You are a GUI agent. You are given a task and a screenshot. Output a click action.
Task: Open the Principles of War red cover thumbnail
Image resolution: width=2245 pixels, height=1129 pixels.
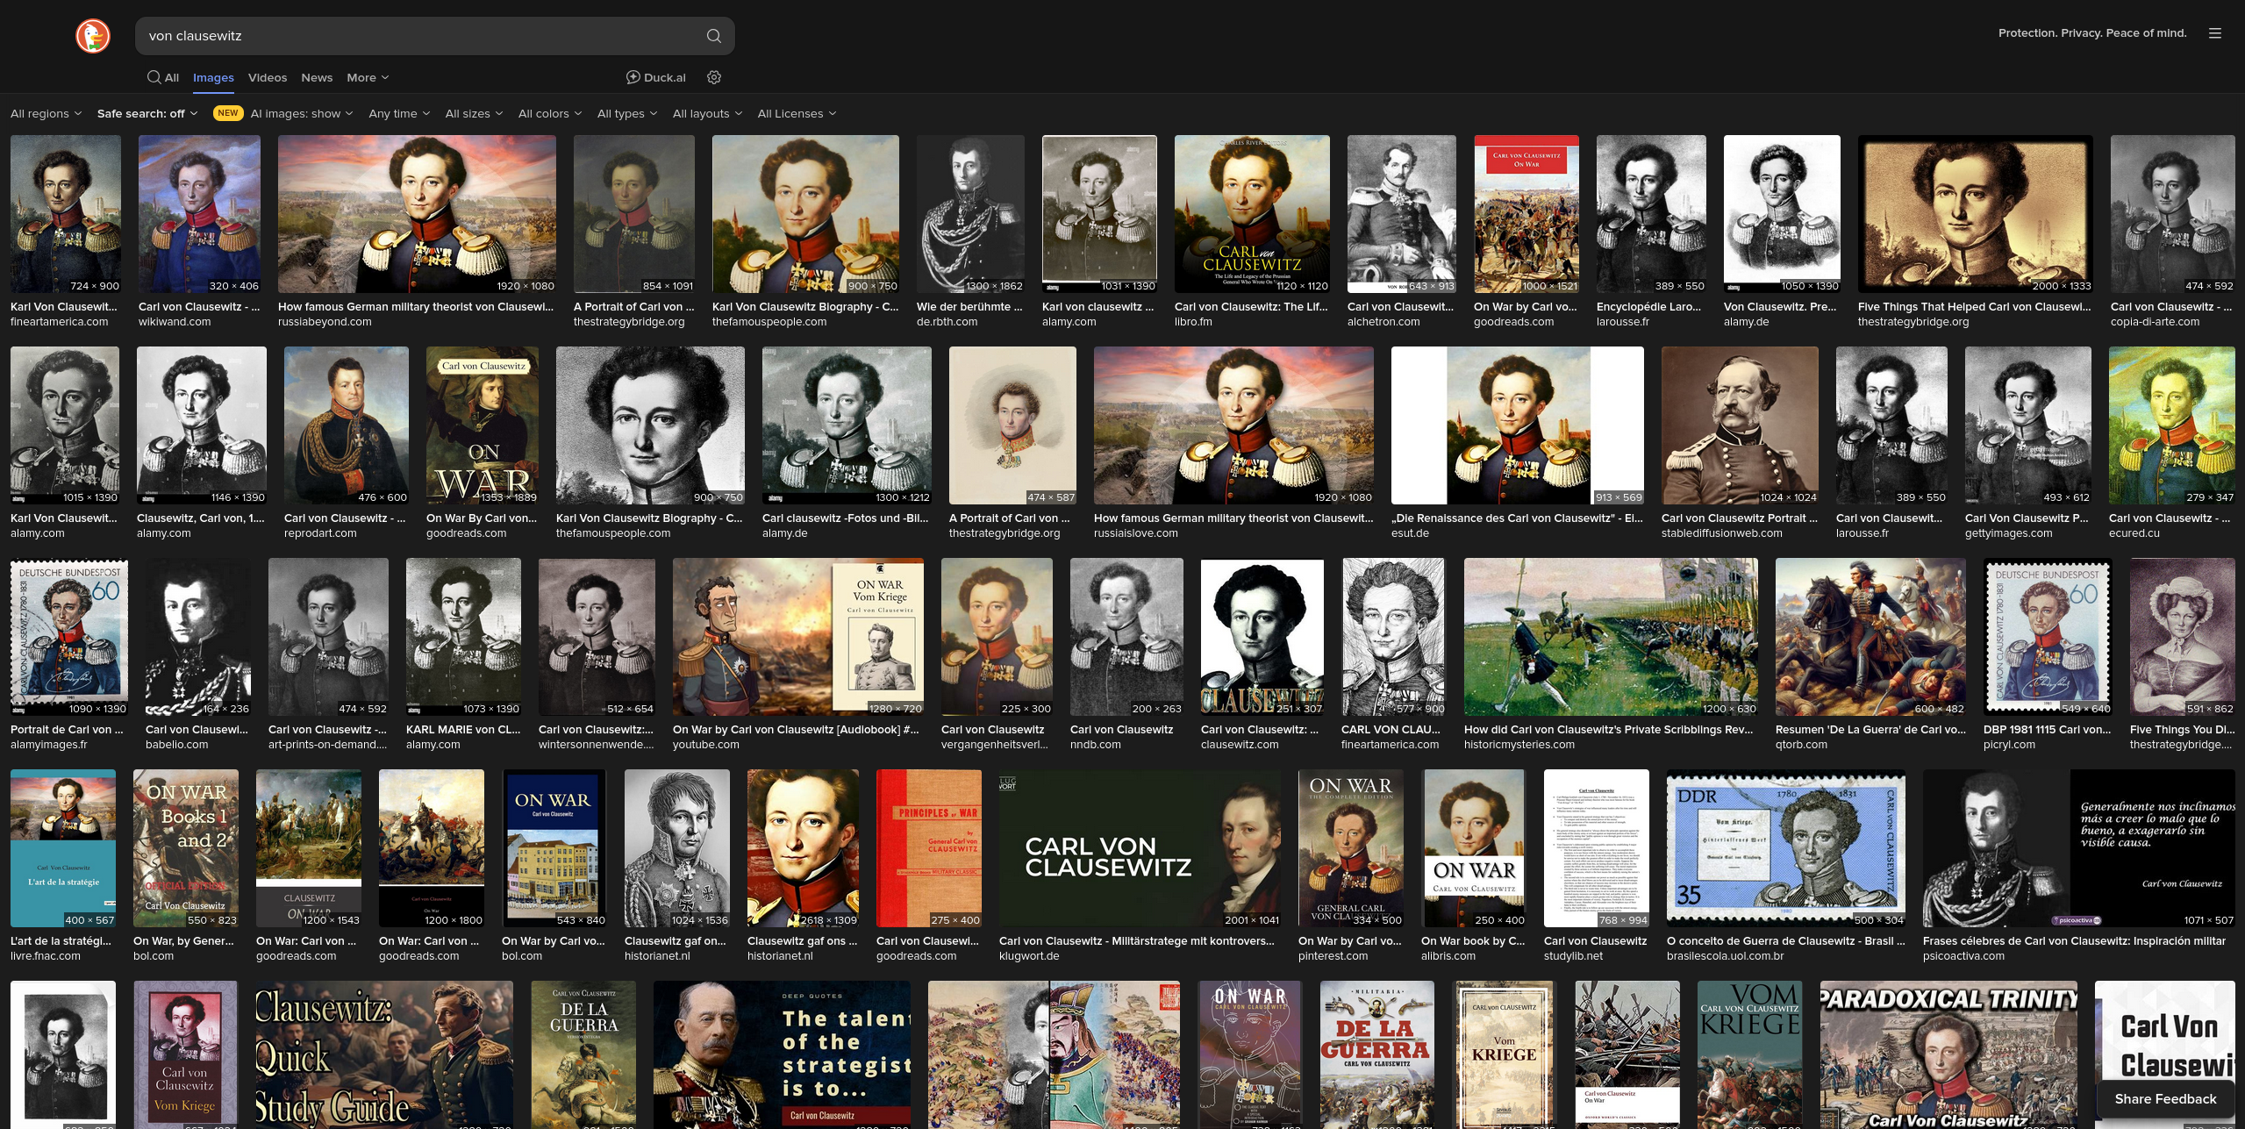tap(929, 848)
